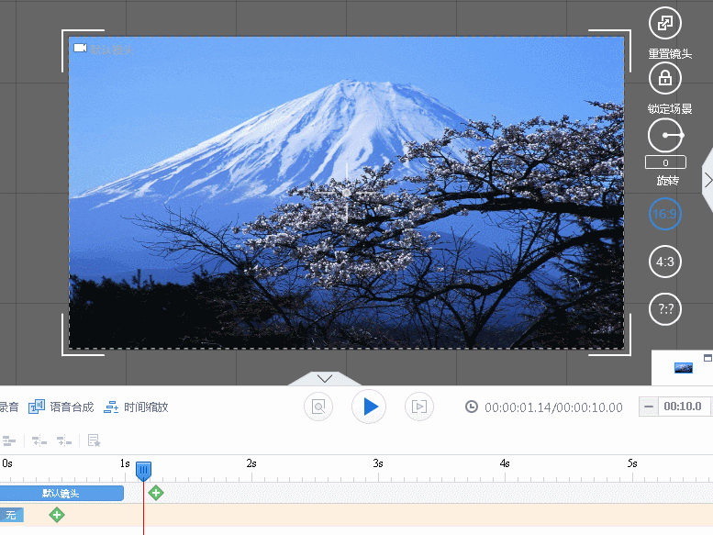The width and height of the screenshot is (713, 535).
Task: Click the 00:10.0 duration field
Action: [684, 407]
